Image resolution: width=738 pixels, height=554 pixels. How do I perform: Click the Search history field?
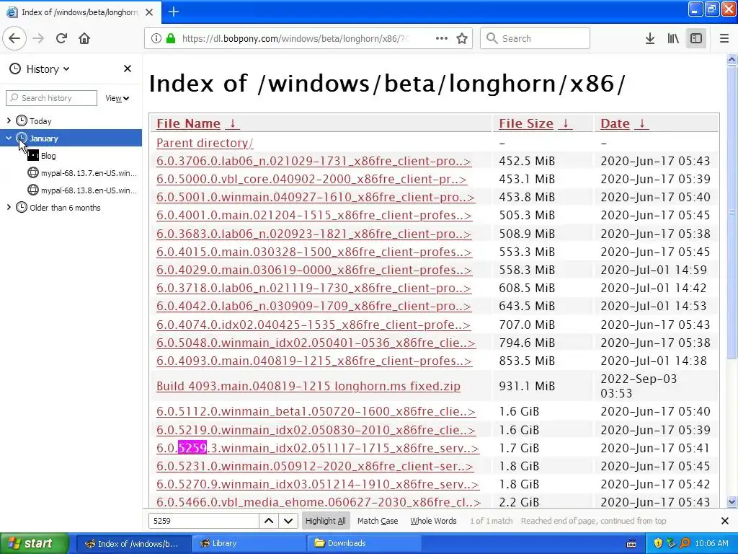[52, 98]
